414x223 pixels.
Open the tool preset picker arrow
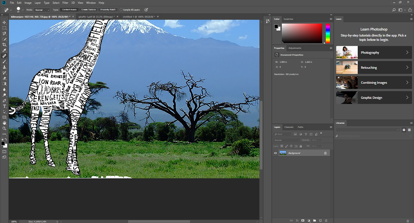click(11, 10)
